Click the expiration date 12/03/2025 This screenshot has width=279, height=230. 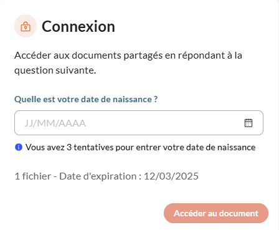click(x=171, y=176)
